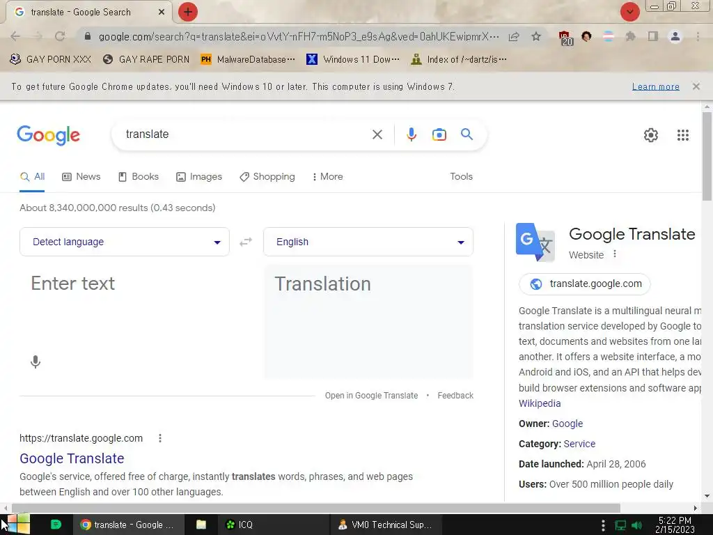Open the MalwareDatabase bookmark
Screen dimensions: 713x535
[x=248, y=59]
